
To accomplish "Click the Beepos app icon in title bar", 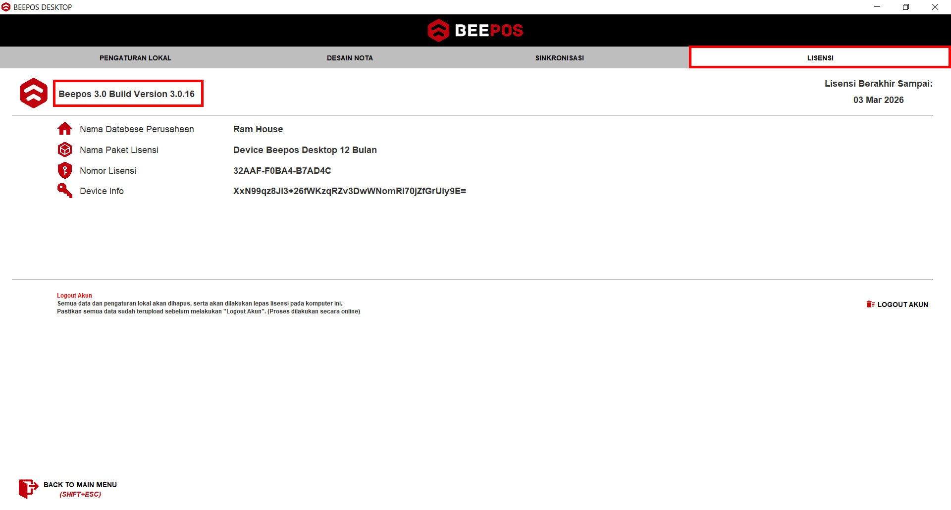I will (6, 7).
